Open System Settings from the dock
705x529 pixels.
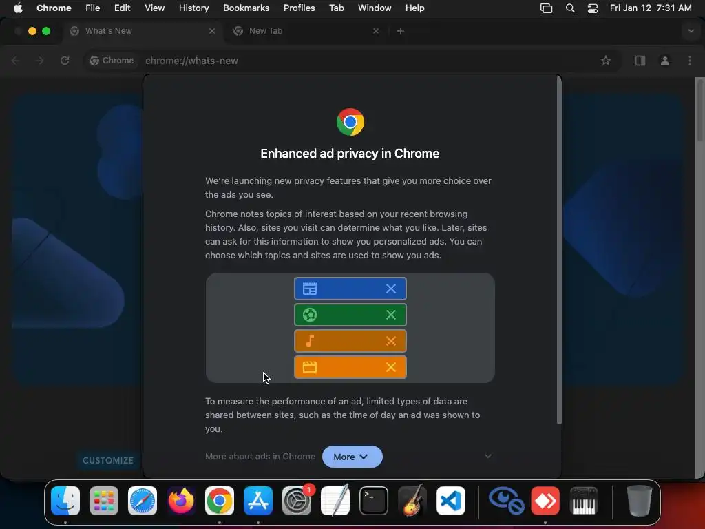coord(297,501)
